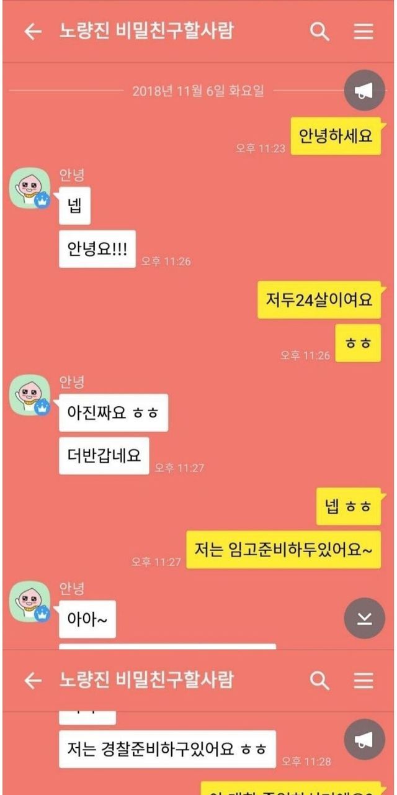
Task: Open search in top chat header
Action: [x=319, y=32]
